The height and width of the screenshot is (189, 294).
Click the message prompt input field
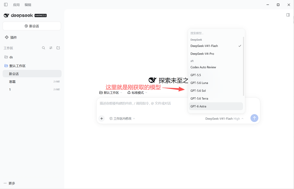142,104
